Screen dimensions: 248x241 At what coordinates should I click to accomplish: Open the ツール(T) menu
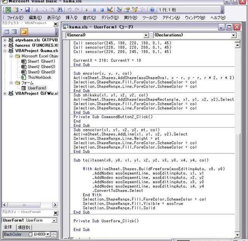click(150, 17)
